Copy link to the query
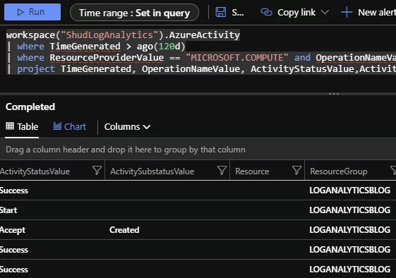The height and width of the screenshot is (278, 396). point(296,13)
